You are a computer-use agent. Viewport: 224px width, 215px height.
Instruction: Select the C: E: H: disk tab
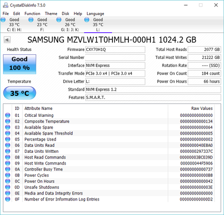14,24
